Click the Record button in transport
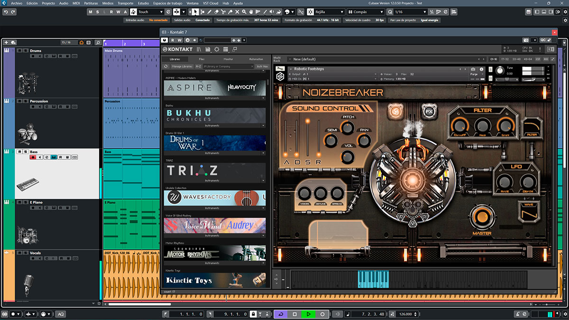 (322, 314)
